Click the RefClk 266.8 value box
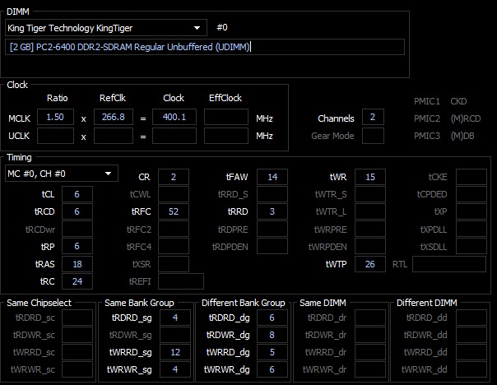 (x=114, y=117)
